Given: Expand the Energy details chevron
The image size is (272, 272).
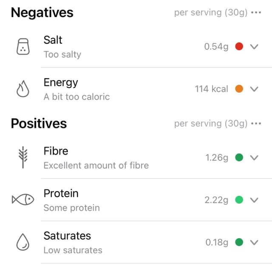Looking at the screenshot, I should point(254,89).
